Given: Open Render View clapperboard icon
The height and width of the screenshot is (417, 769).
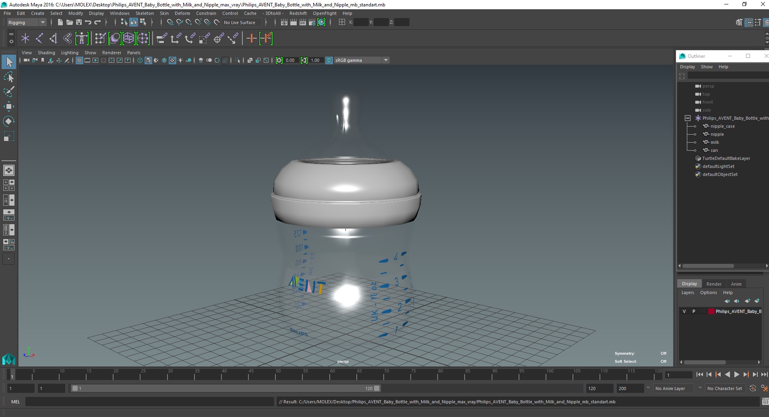Looking at the screenshot, I should click(x=284, y=22).
